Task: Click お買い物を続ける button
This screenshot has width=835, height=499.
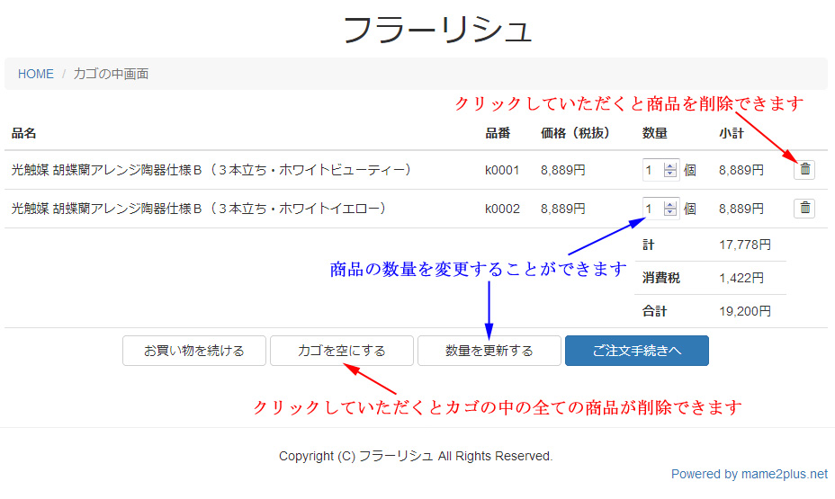Action: [193, 351]
